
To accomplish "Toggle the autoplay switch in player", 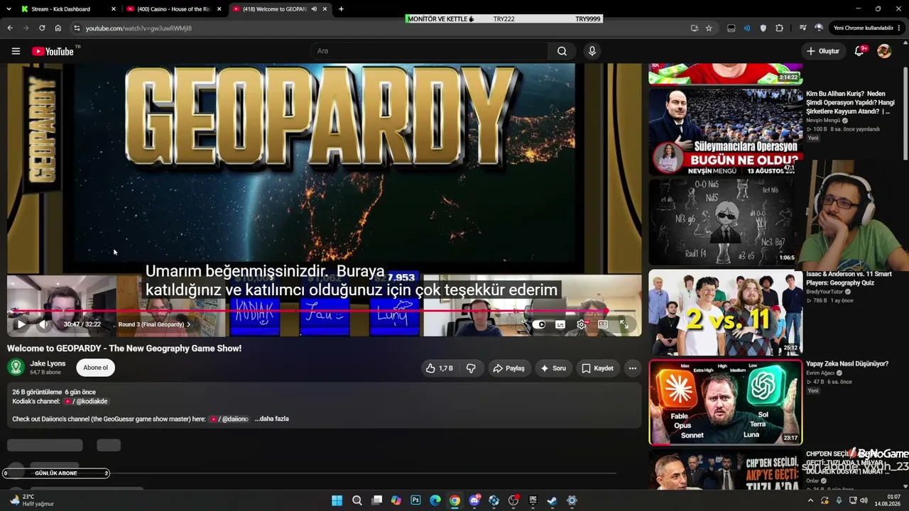I will click(x=539, y=324).
